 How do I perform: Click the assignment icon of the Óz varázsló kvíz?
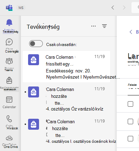34,92
